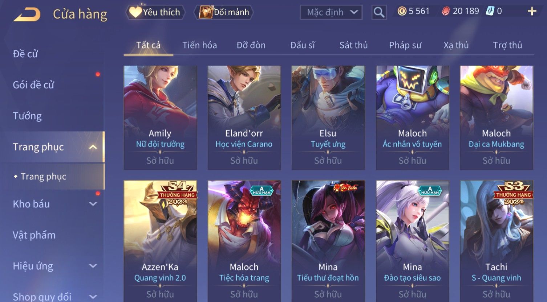
Task: Open Đổi mảnh chest exchange
Action: pyautogui.click(x=224, y=12)
